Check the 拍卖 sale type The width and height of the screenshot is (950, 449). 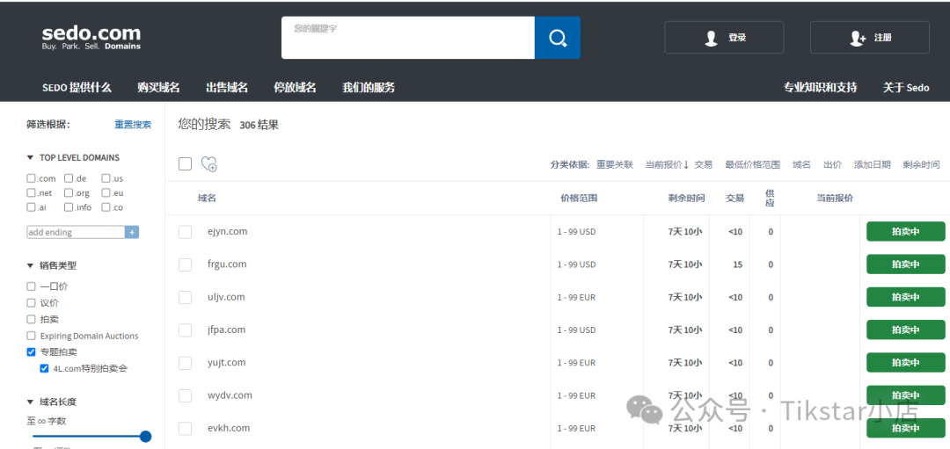[x=31, y=320]
